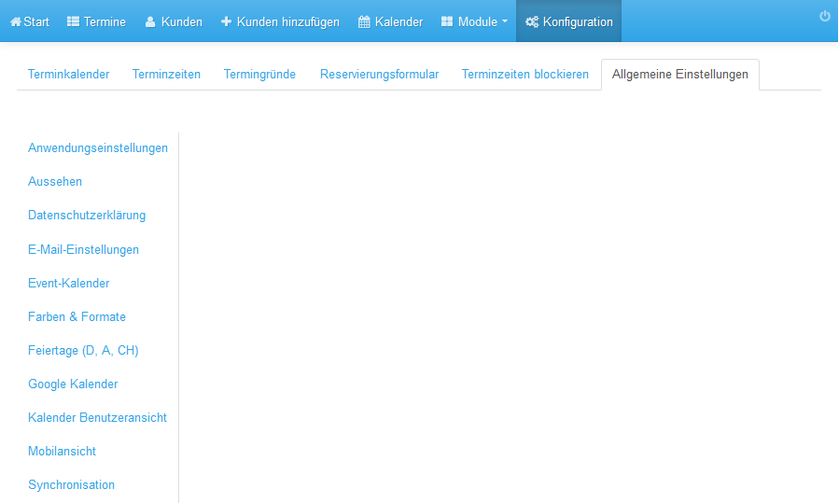Viewport: 839px width, 503px height.
Task: Switch to the Terminzeiten tab
Action: (166, 75)
